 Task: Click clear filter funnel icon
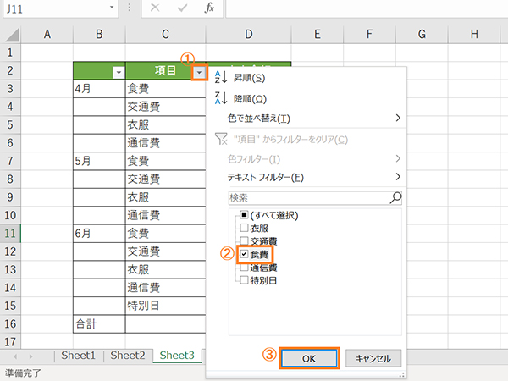221,139
